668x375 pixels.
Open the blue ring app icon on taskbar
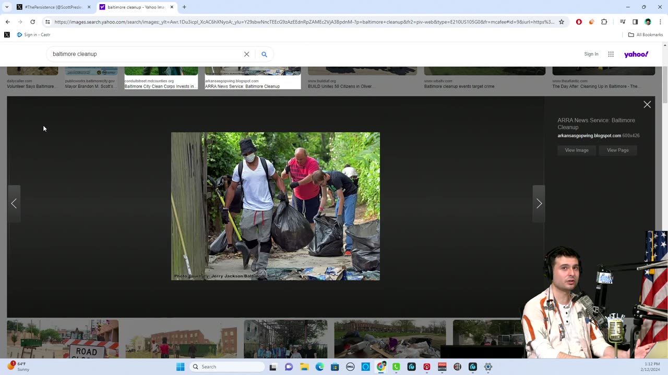click(x=365, y=367)
